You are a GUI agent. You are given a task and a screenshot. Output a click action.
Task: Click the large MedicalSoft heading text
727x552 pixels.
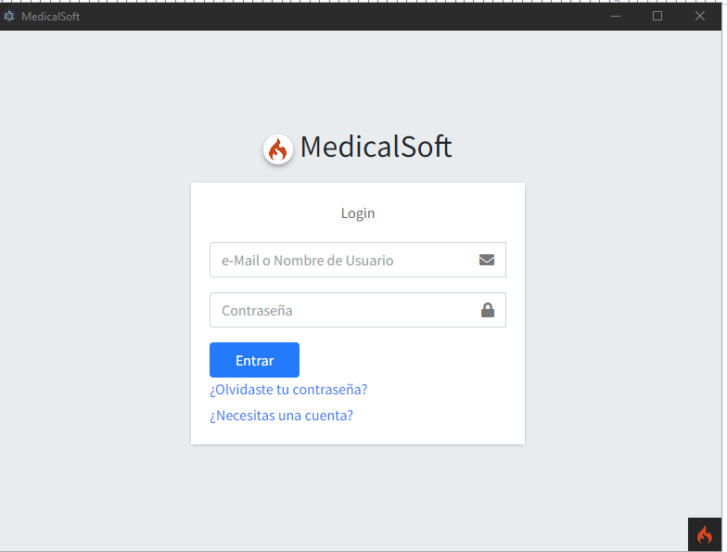376,147
